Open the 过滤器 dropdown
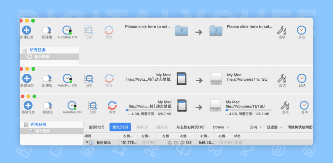Image resolution: width=333 pixels, height=163 pixels. 275,127
